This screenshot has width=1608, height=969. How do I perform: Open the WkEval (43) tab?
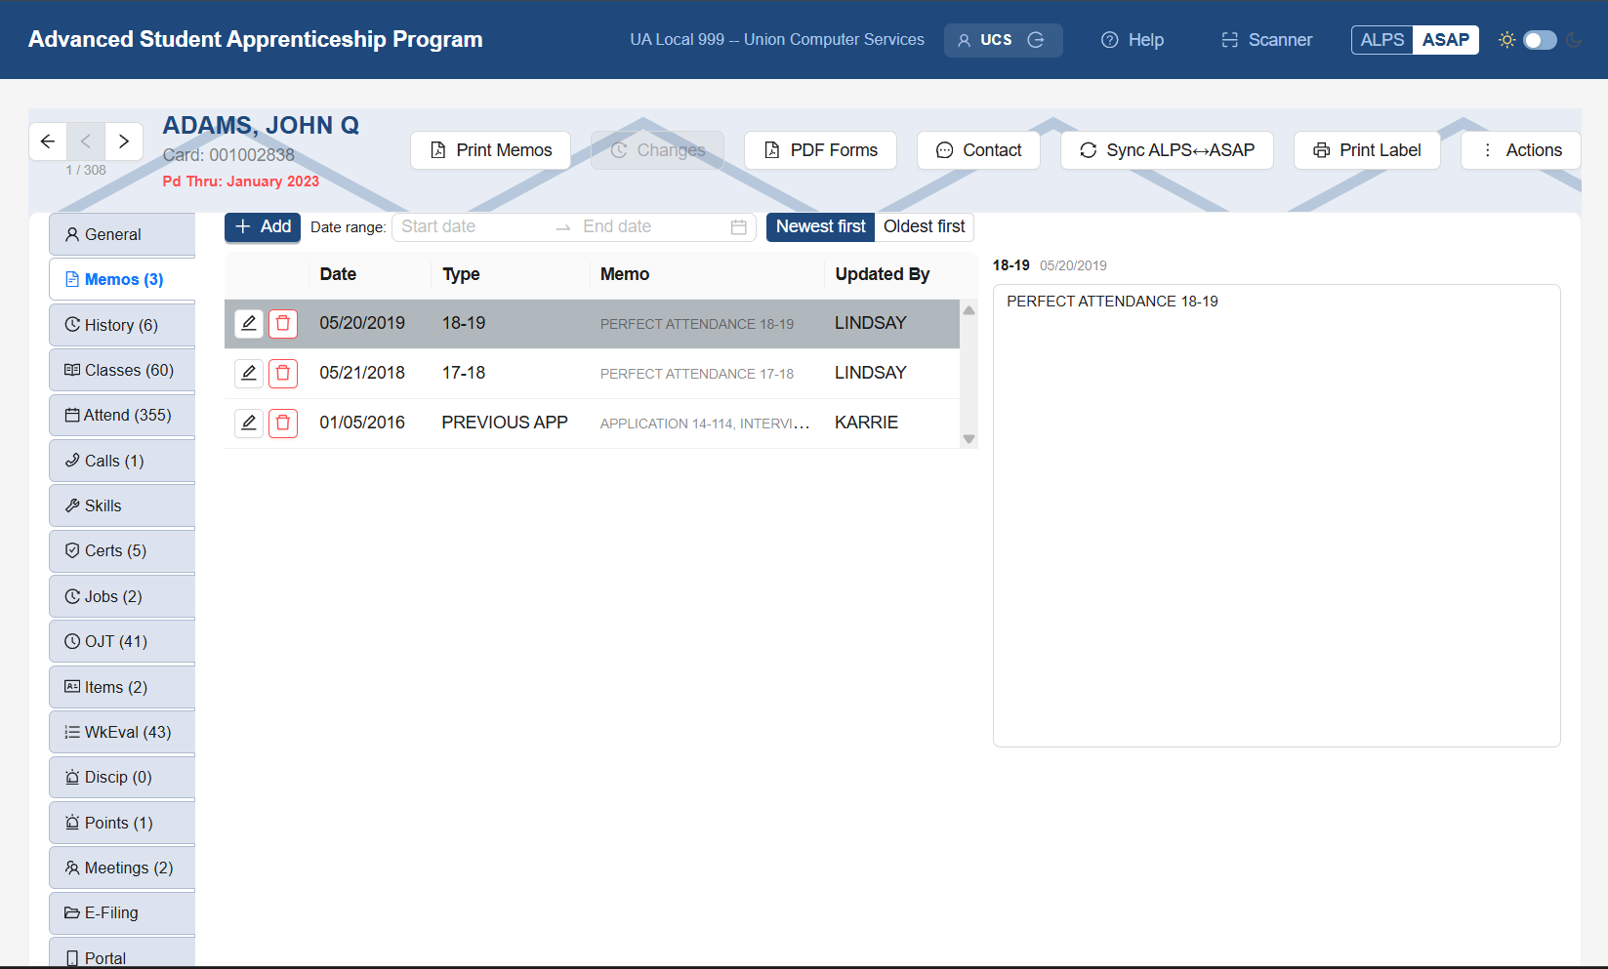pyautogui.click(x=122, y=732)
